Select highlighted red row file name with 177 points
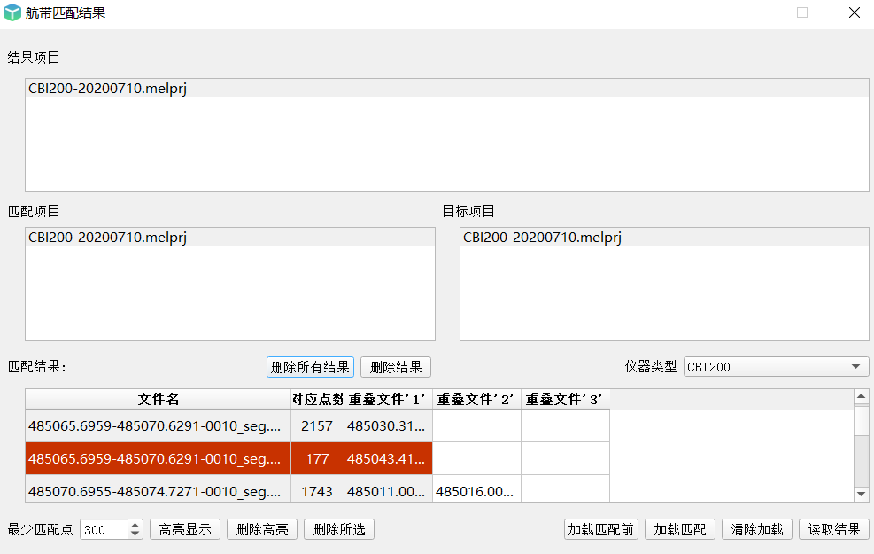874x554 pixels. pyautogui.click(x=159, y=458)
